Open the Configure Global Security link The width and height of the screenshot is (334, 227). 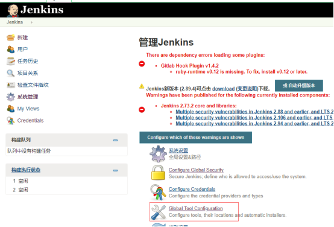point(196,170)
